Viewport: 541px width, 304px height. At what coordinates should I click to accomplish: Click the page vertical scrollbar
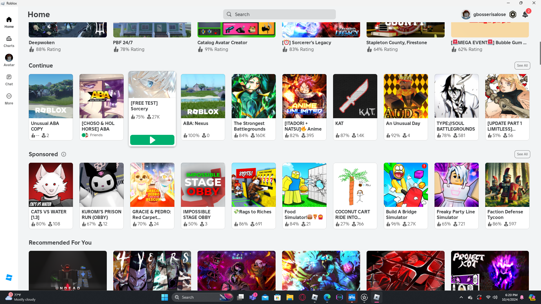pos(540,53)
